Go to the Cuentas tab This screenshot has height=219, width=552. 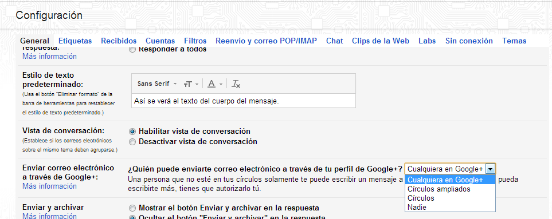[x=160, y=41]
